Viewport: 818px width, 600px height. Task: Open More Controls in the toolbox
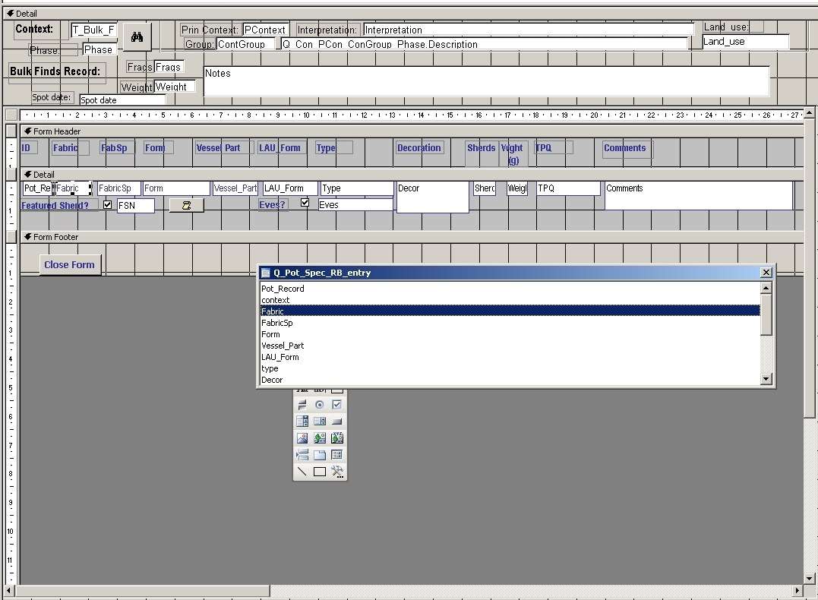tap(336, 472)
